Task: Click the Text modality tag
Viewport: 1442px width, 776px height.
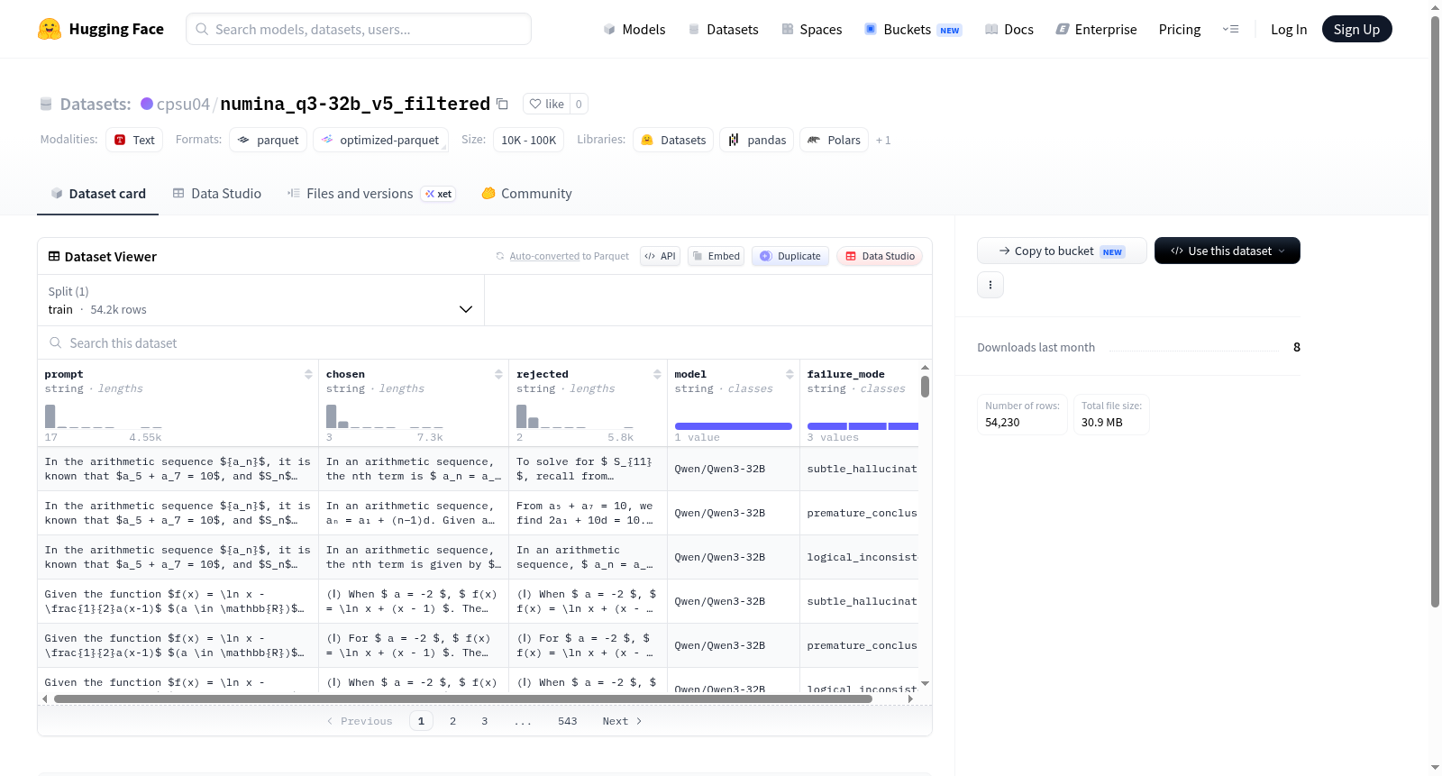Action: pyautogui.click(x=134, y=140)
